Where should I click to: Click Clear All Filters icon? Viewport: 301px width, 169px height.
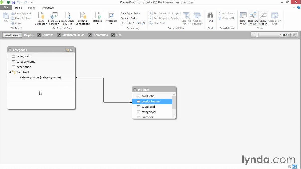point(186,16)
